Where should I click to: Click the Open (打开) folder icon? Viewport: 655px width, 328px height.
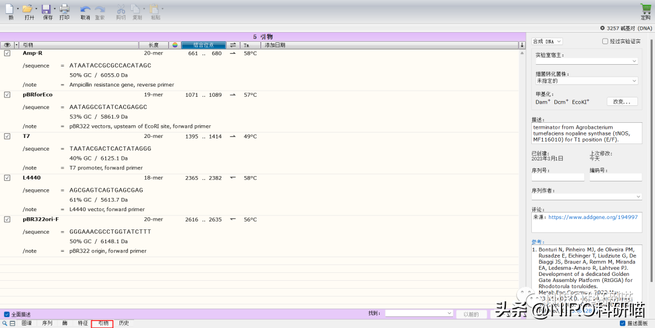coord(27,9)
